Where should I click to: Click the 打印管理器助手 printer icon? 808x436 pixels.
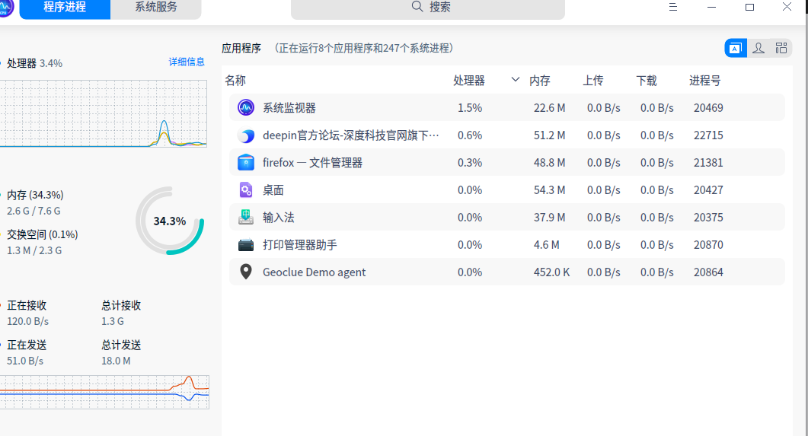pyautogui.click(x=246, y=245)
